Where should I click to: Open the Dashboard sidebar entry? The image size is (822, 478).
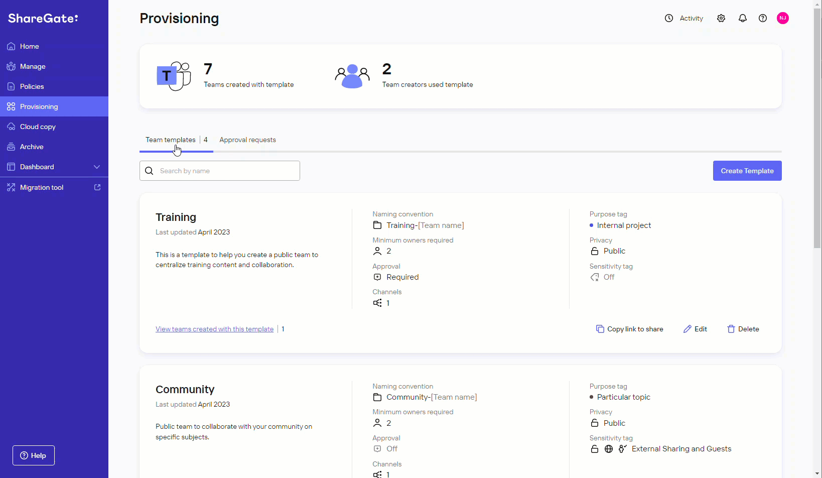[54, 167]
